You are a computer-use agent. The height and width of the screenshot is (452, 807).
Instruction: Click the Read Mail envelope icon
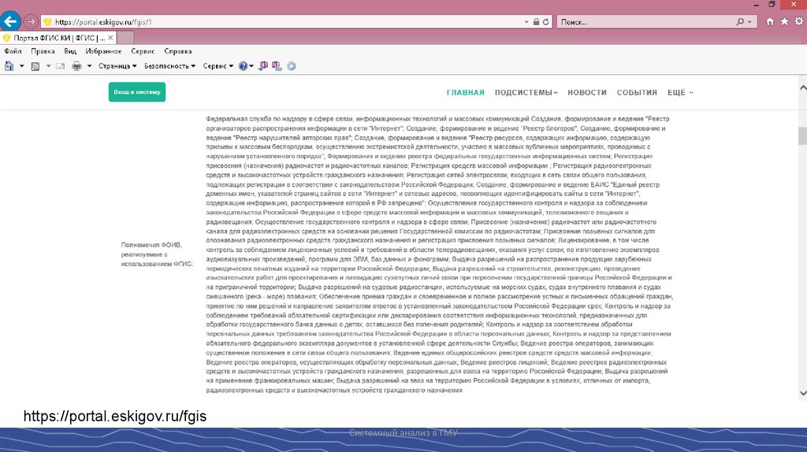point(60,66)
